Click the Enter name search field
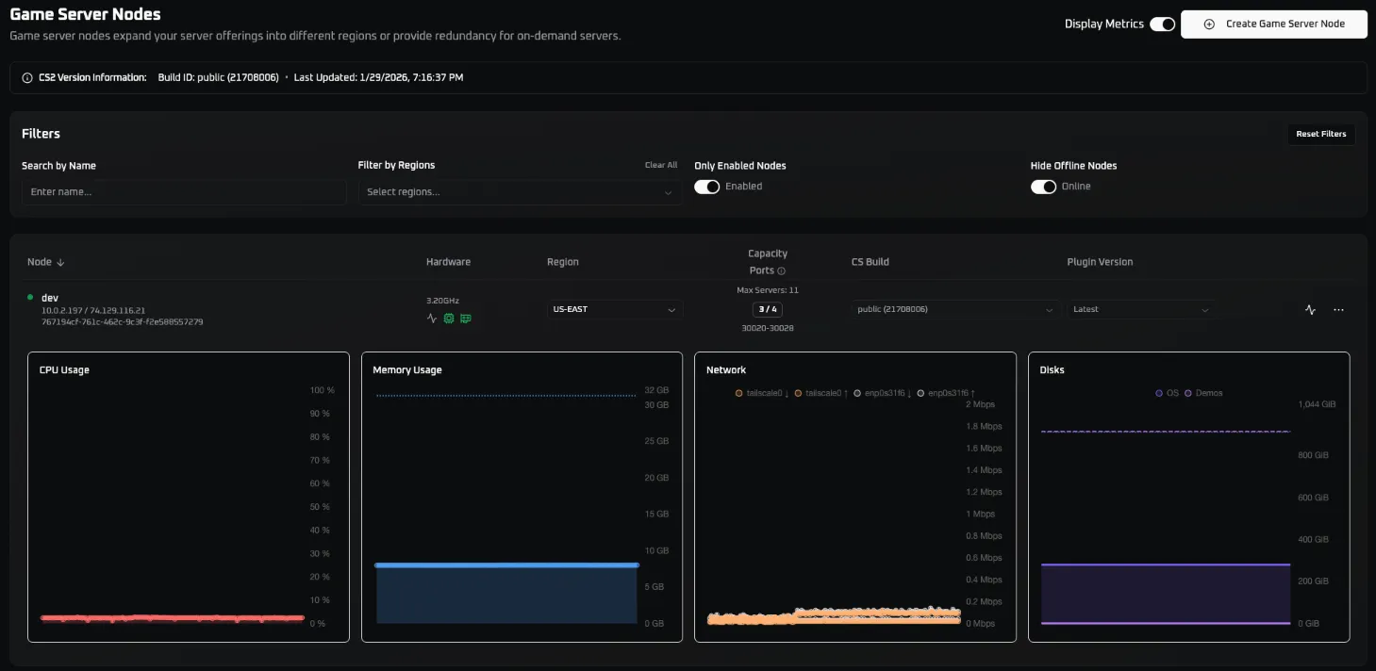1376x671 pixels. [183, 191]
